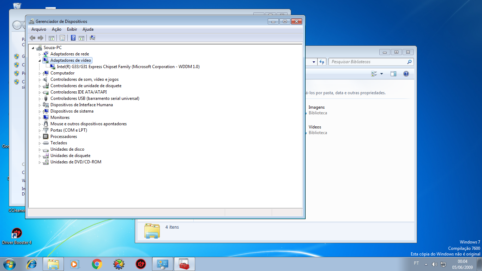Expand the Teclados node
Image resolution: width=482 pixels, height=271 pixels.
point(40,143)
